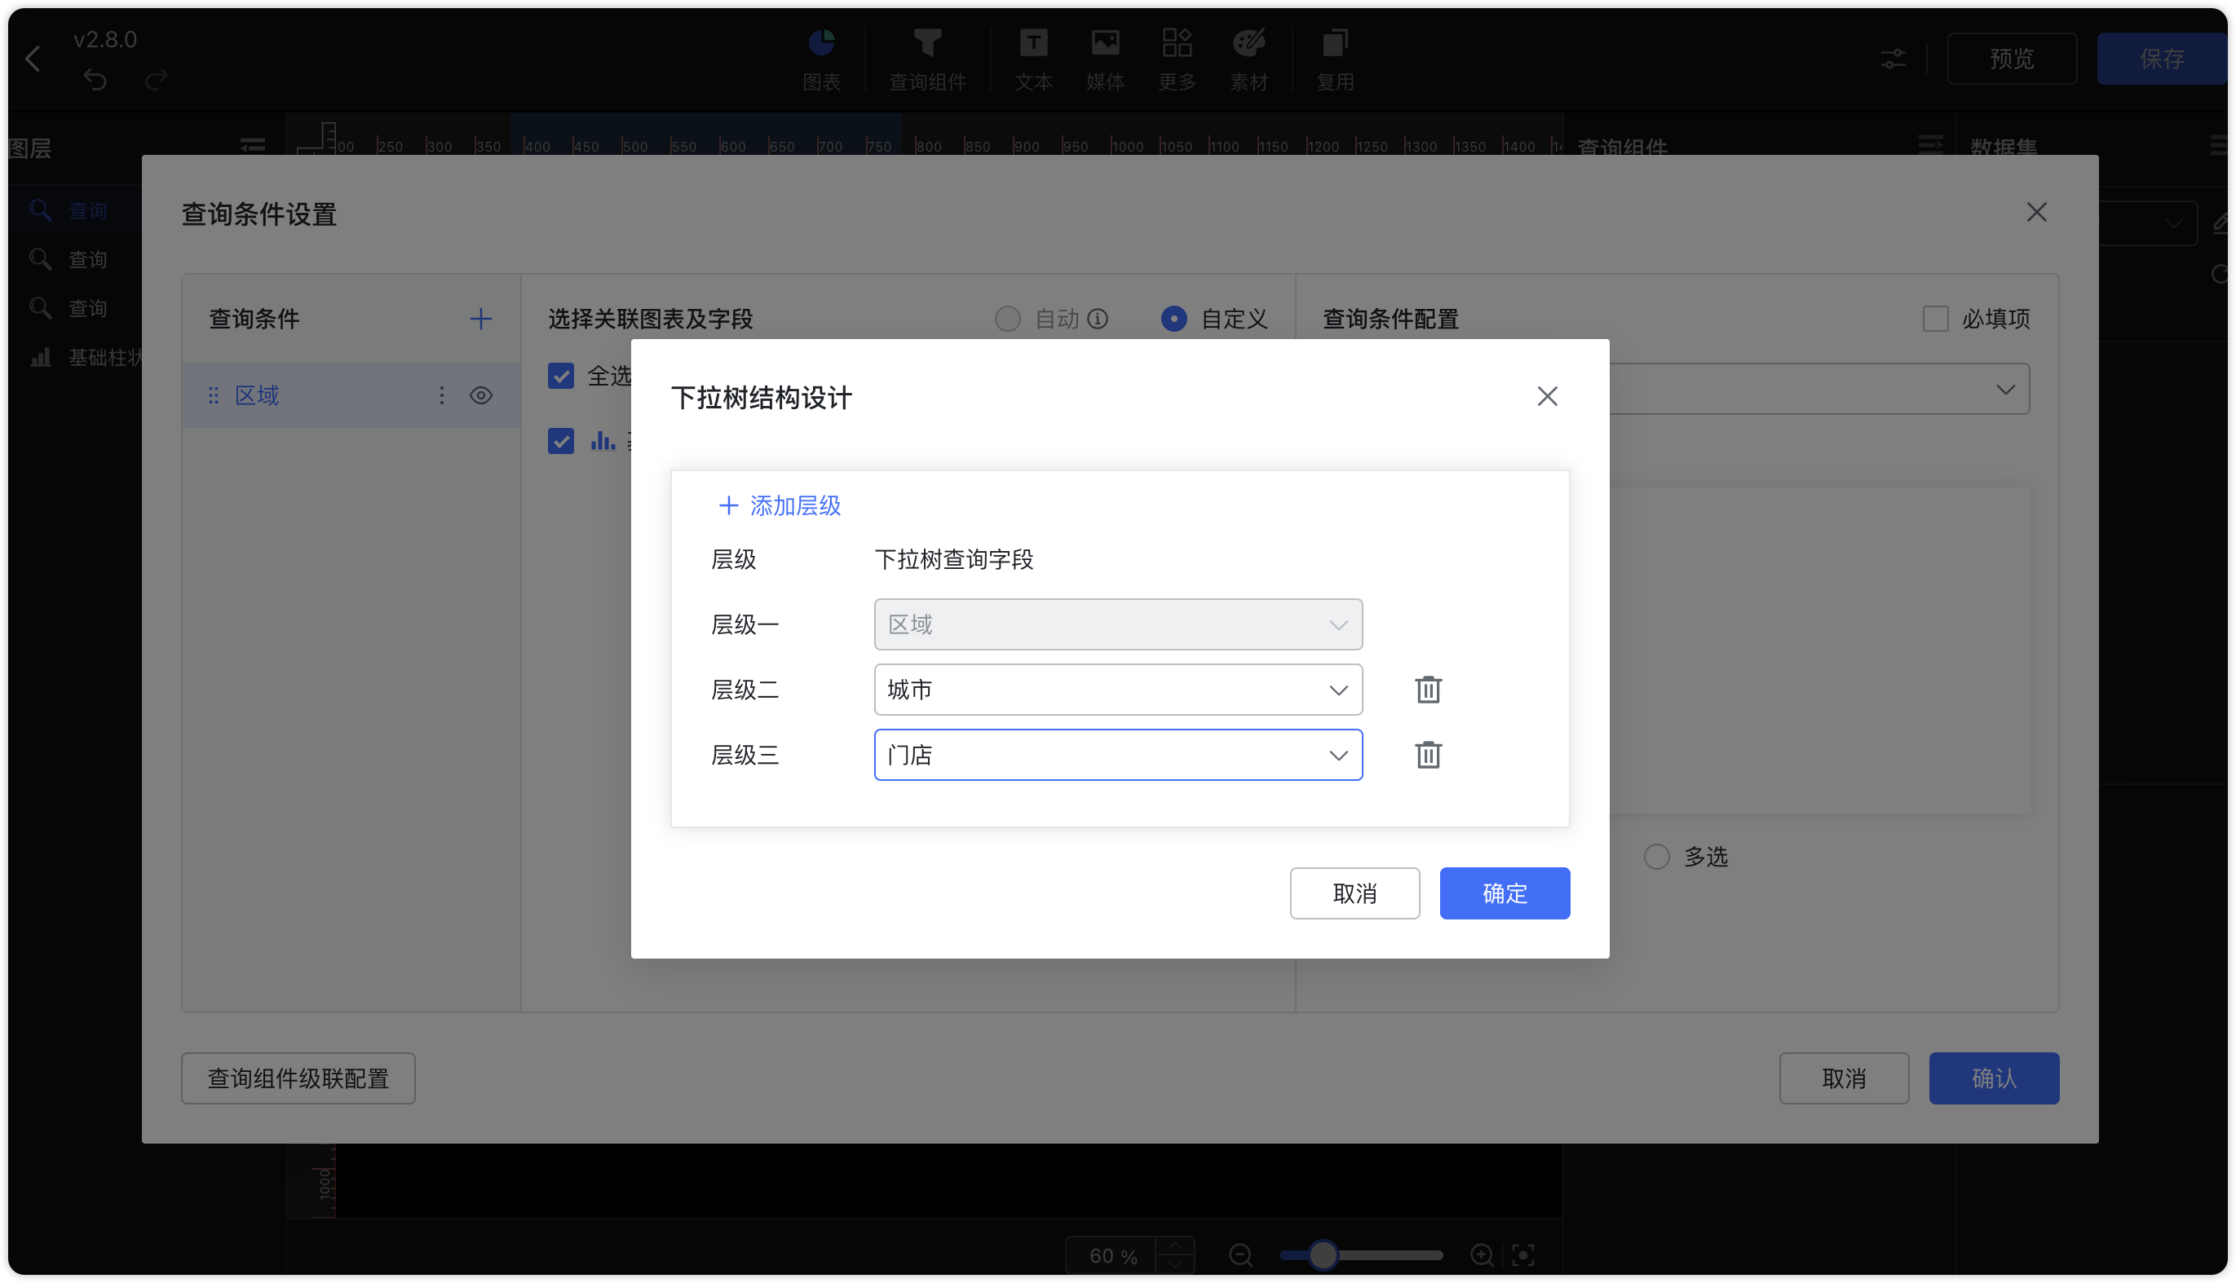Select the 基础柱状 chart layer

pyautogui.click(x=75, y=358)
